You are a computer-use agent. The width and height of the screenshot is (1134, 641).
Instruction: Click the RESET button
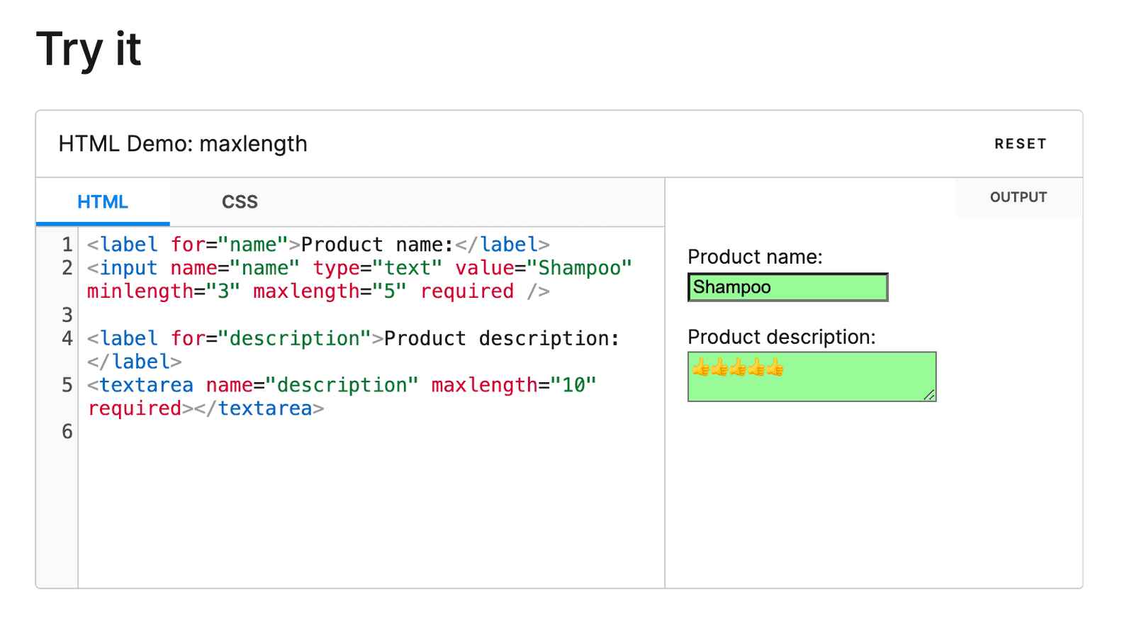pyautogui.click(x=1020, y=144)
